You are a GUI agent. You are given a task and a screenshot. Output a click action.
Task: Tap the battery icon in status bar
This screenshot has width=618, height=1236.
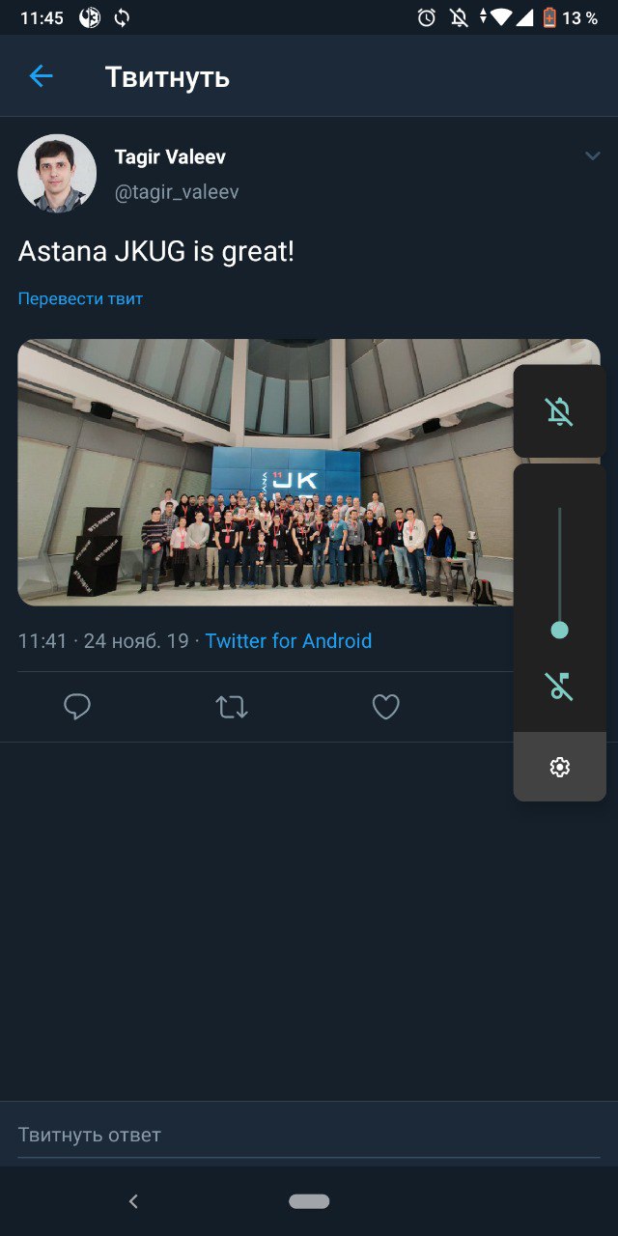[x=549, y=17]
